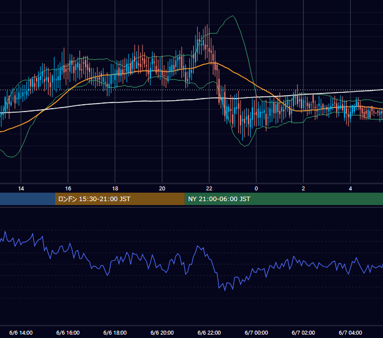Click the 6/7 00:00 date label
The image size is (383, 338).
pyautogui.click(x=256, y=332)
